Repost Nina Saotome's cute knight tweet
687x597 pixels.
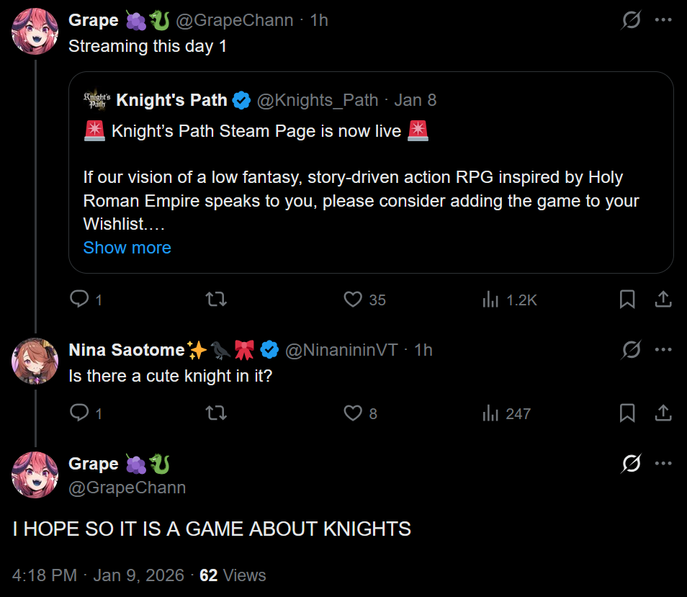pos(216,413)
